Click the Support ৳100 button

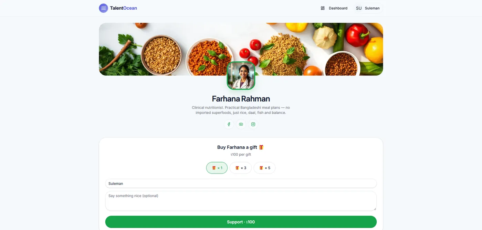click(x=241, y=222)
